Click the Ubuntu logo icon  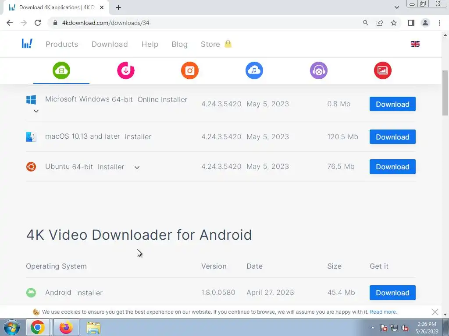pos(31,167)
